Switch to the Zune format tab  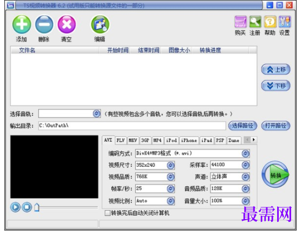234,140
